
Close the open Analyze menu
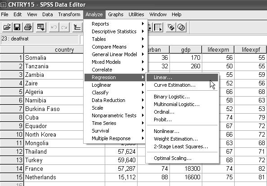click(x=94, y=14)
